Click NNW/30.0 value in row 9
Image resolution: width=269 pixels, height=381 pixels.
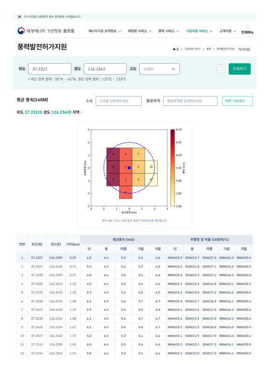point(244,327)
